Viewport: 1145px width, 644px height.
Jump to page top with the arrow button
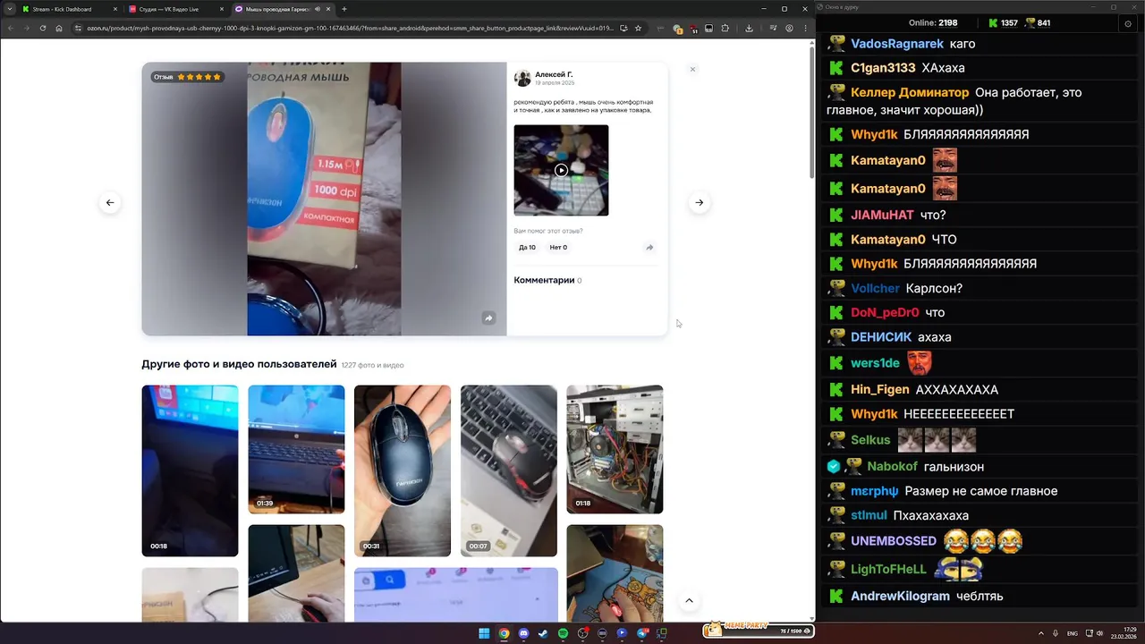point(689,601)
